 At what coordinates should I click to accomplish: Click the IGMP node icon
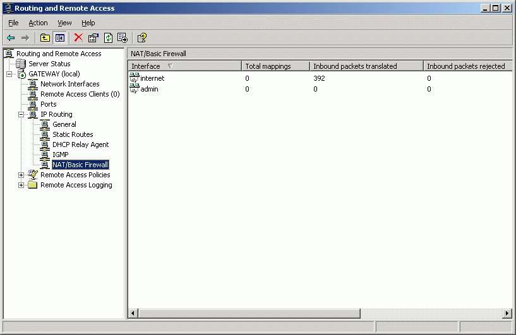click(x=45, y=155)
